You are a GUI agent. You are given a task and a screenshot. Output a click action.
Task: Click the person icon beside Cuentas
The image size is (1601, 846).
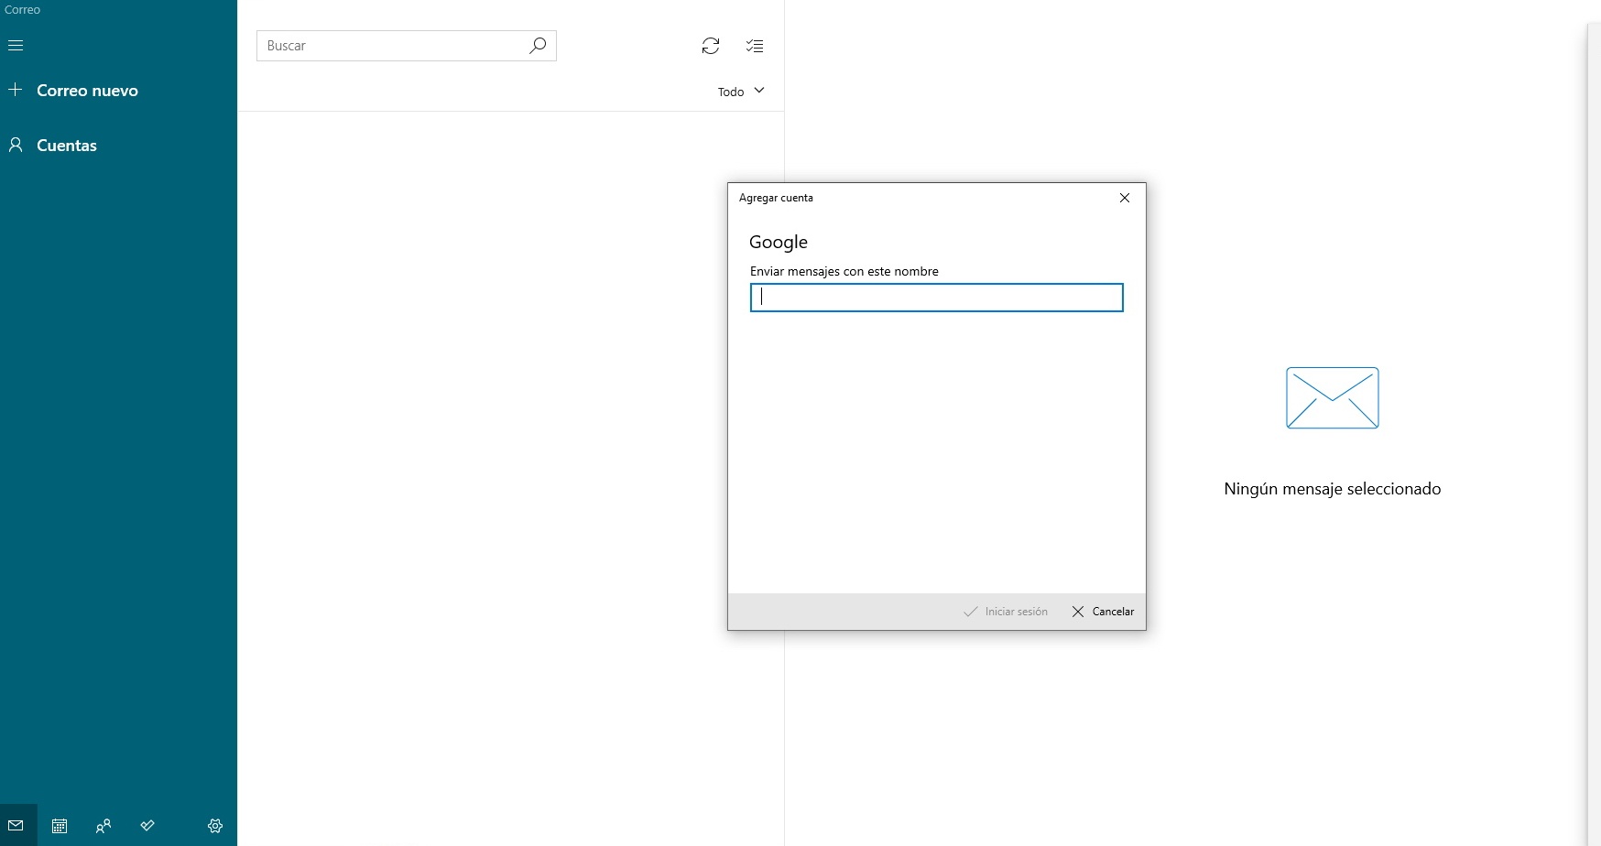(16, 145)
